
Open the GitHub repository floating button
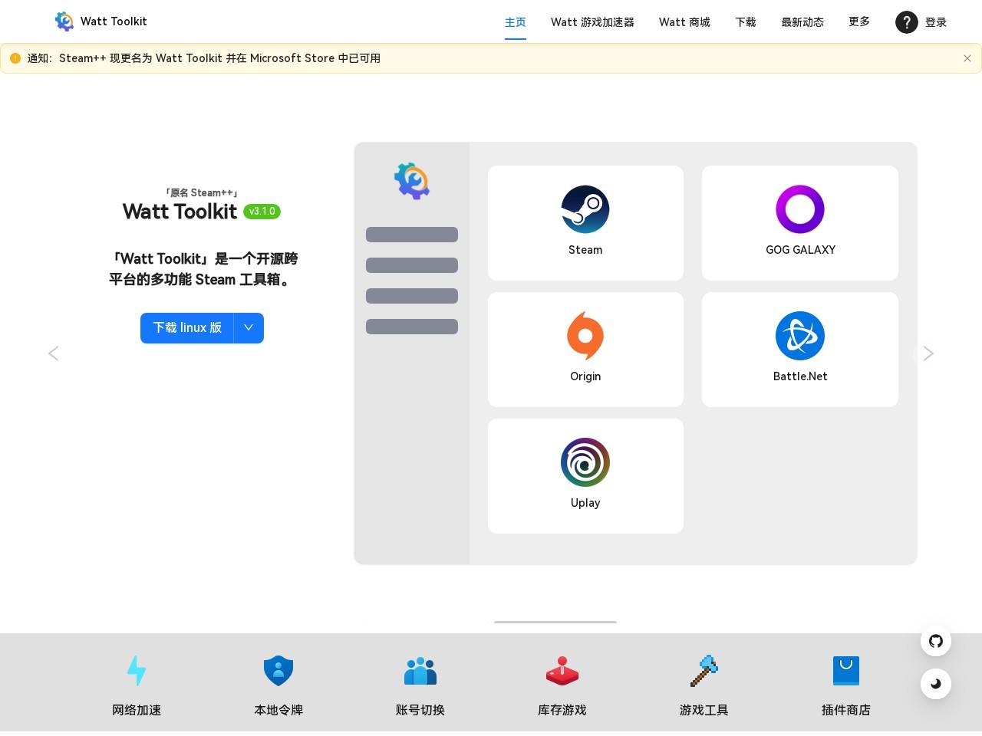pyautogui.click(x=936, y=641)
